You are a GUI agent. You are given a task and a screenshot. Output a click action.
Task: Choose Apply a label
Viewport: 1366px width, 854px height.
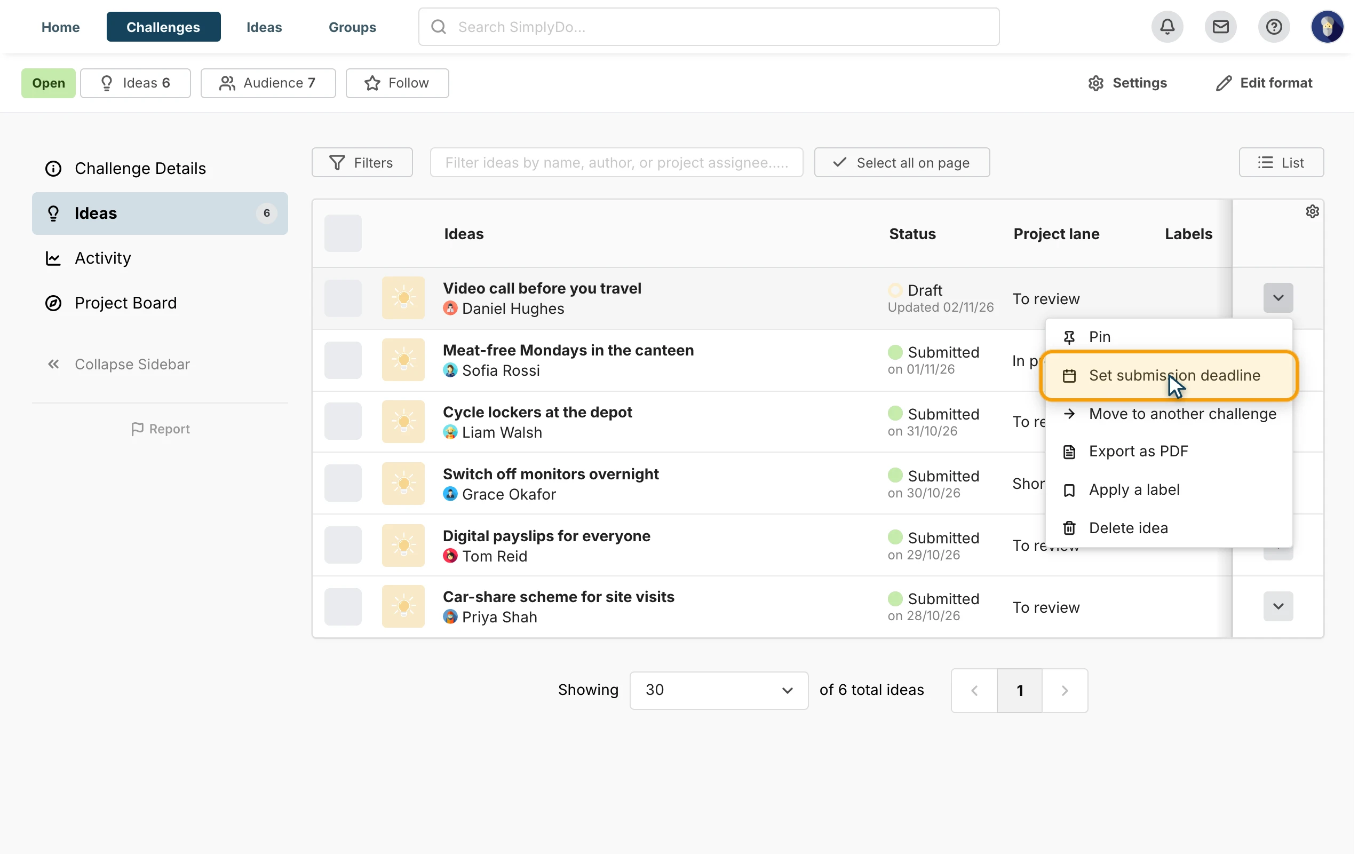click(1169, 489)
